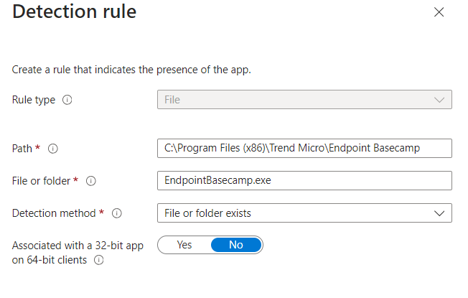Select No on the 32-bit app toggle
Image resolution: width=468 pixels, height=298 pixels.
click(x=236, y=245)
